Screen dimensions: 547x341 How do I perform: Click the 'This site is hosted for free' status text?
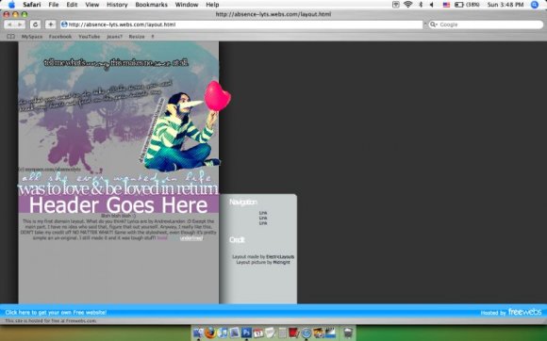point(51,321)
